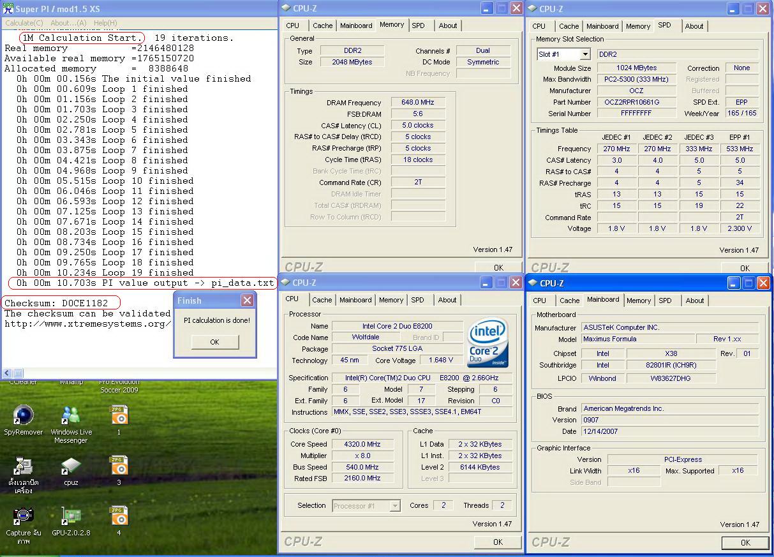774x557 pixels.
Task: Click OK in the CPU-Z processor window
Action: (498, 542)
